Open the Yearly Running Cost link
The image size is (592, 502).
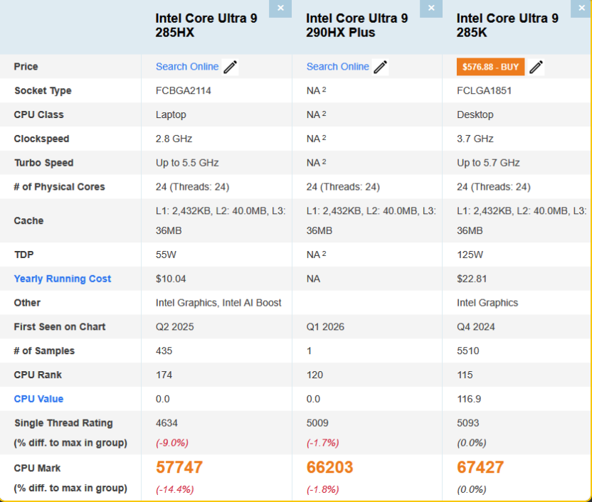tap(63, 279)
